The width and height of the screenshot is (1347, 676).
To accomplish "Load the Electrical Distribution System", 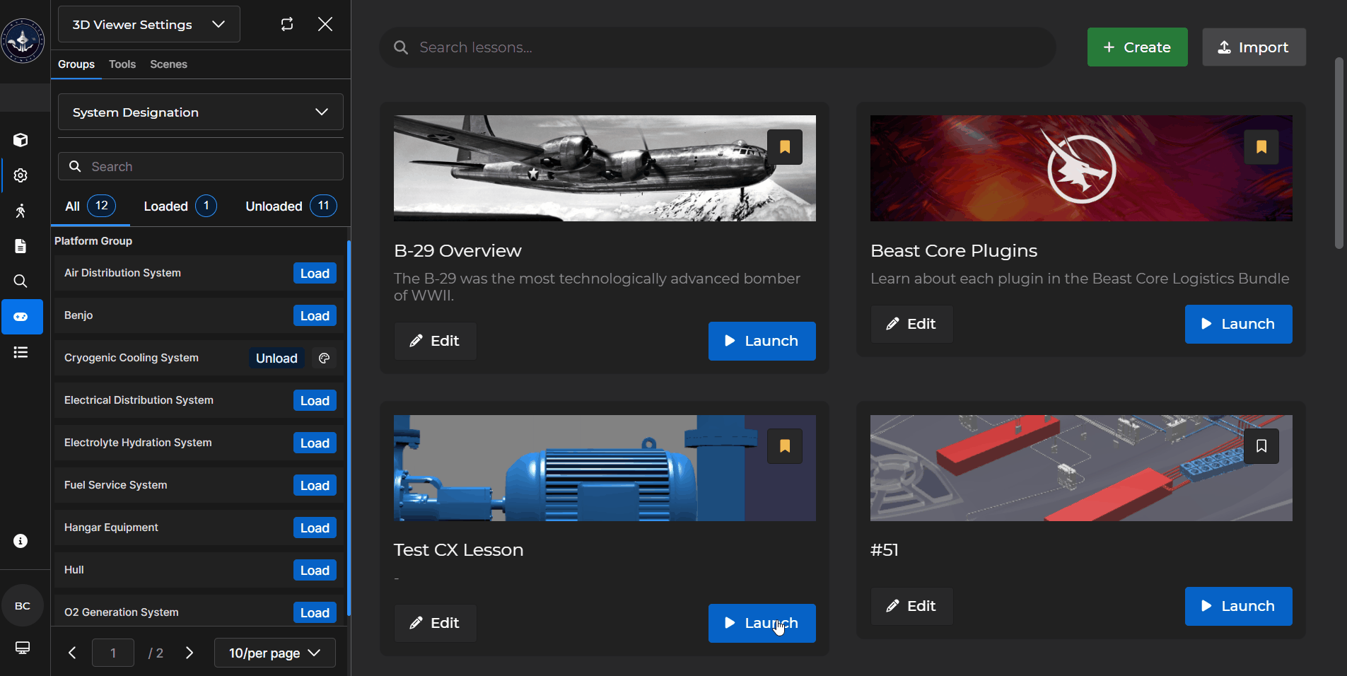I will pyautogui.click(x=315, y=401).
